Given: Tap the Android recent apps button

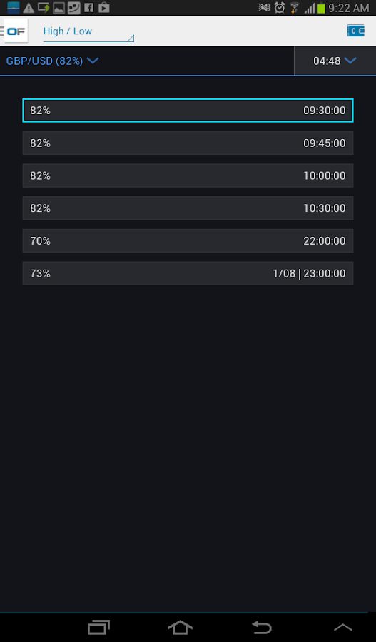Looking at the screenshot, I should [x=98, y=627].
